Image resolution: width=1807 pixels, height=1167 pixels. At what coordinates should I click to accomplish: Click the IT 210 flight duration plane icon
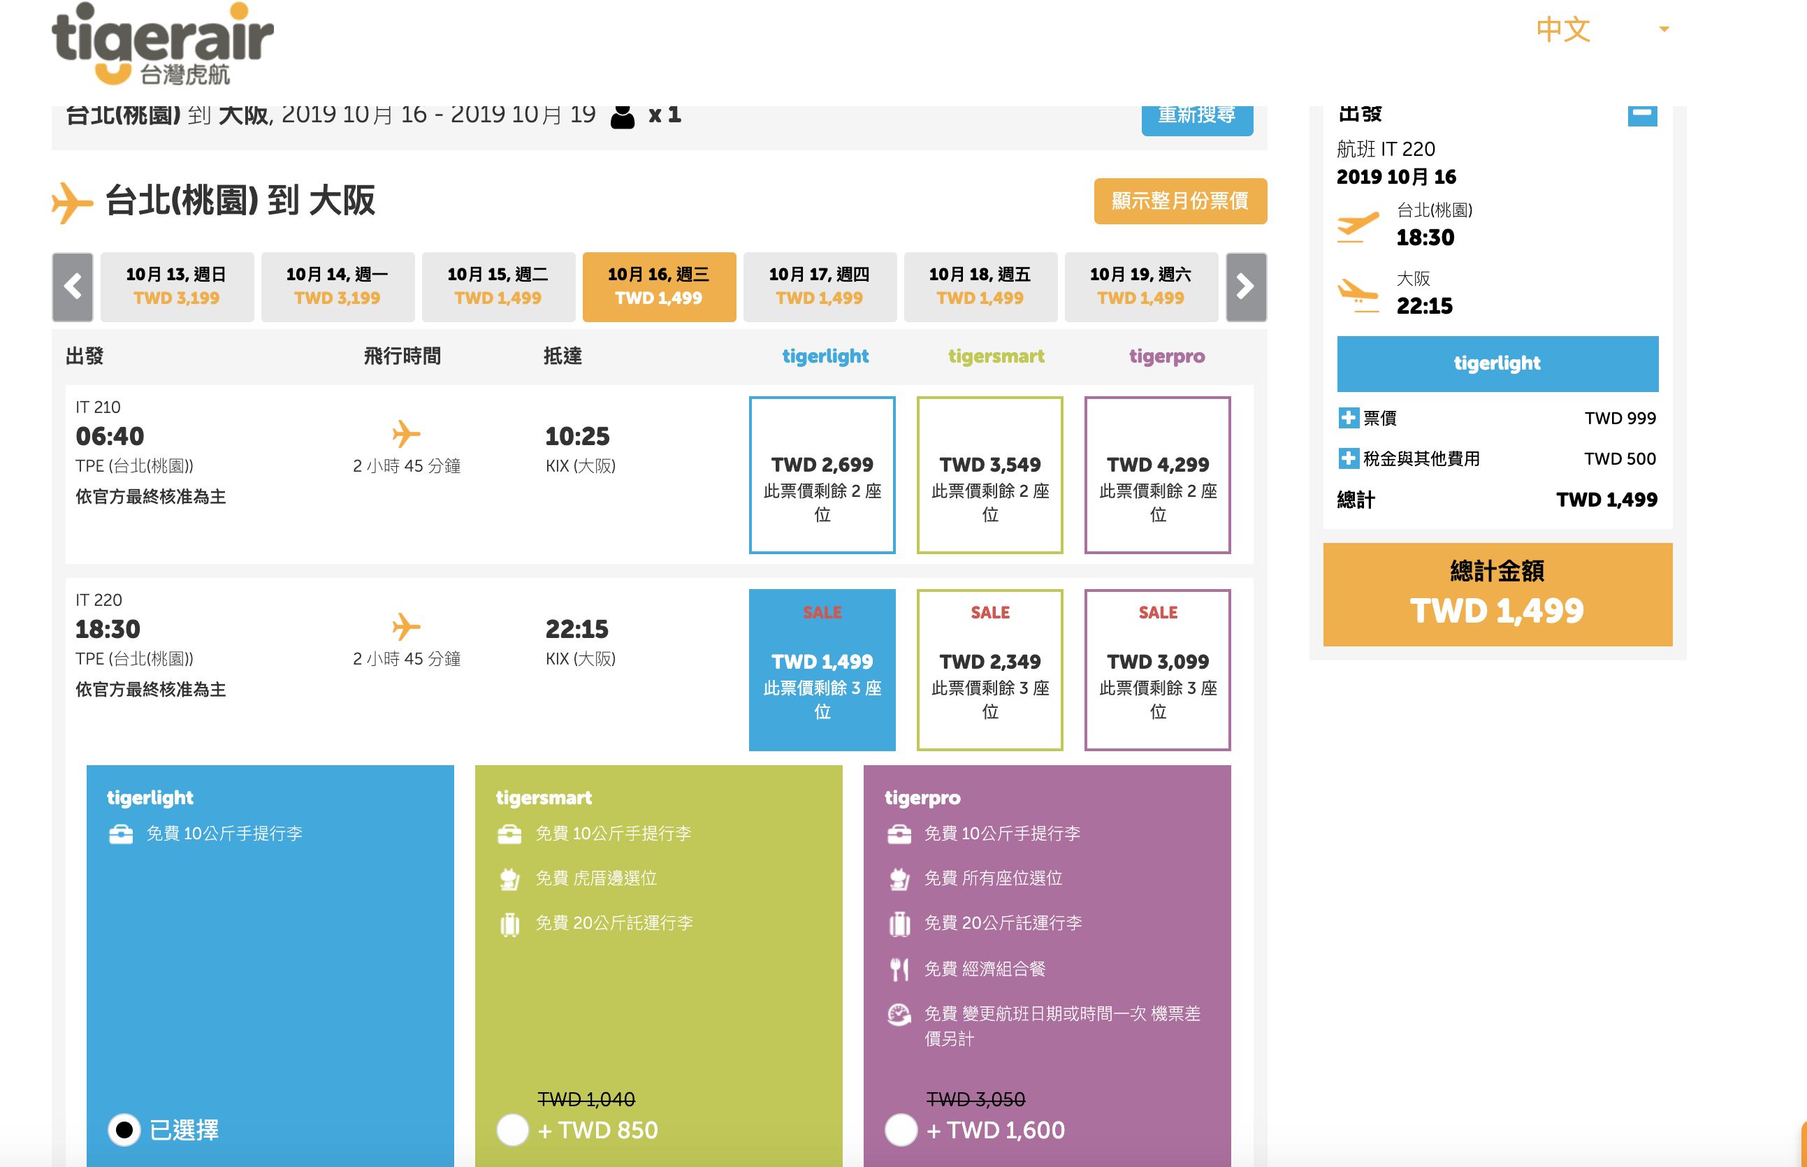click(x=406, y=433)
